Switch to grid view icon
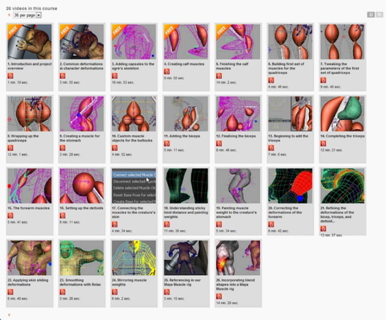Viewport: 390px width, 320px height. coord(371,15)
